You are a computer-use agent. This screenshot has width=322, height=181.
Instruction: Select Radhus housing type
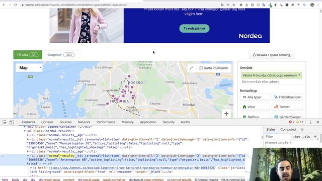255,117
